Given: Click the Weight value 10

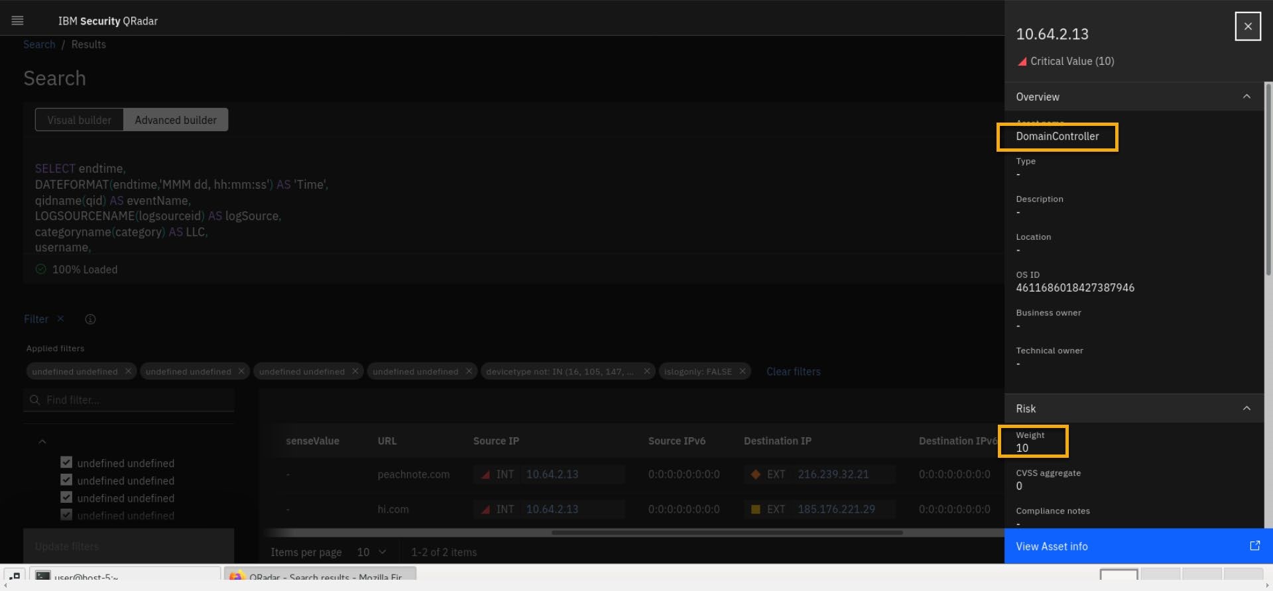Looking at the screenshot, I should click(1022, 448).
